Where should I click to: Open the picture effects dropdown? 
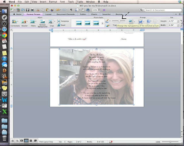click(x=110, y=25)
